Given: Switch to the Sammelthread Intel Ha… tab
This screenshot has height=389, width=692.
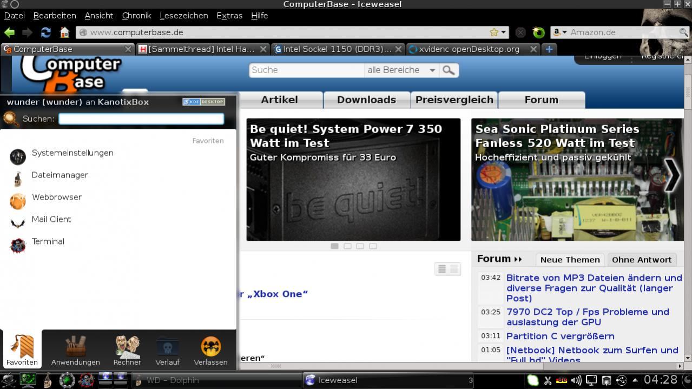Looking at the screenshot, I should [202, 49].
